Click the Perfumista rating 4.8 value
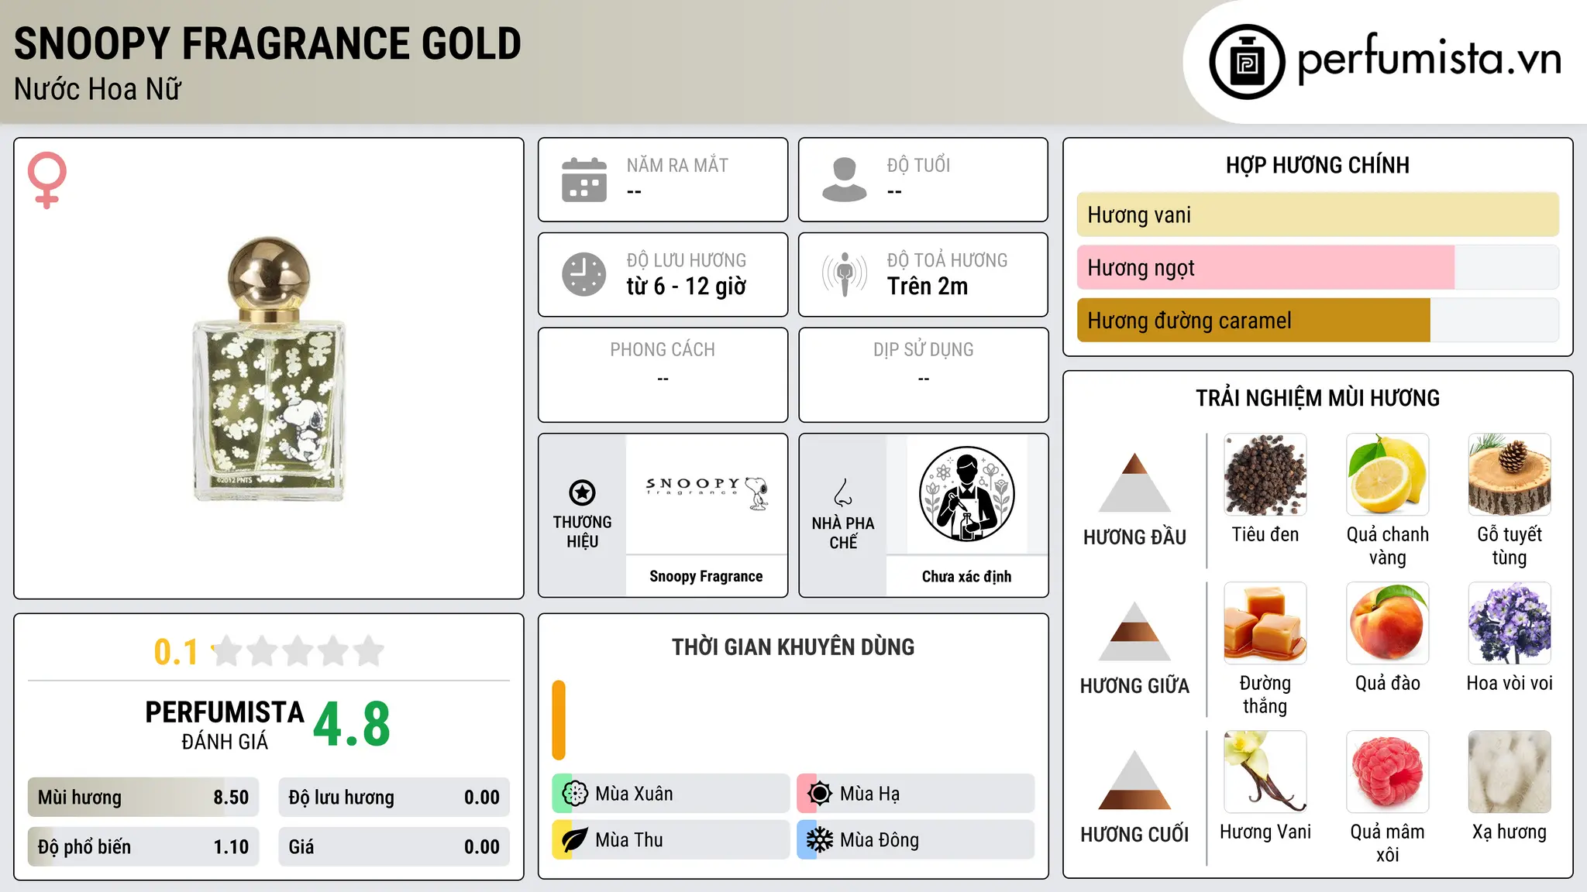This screenshot has height=892, width=1587. coord(352,724)
